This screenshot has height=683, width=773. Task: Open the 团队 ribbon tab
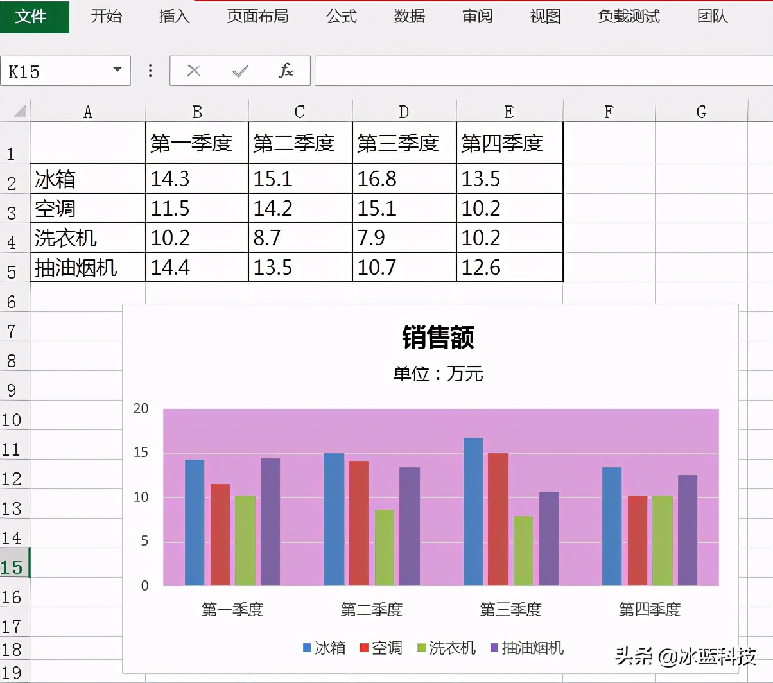pyautogui.click(x=713, y=16)
